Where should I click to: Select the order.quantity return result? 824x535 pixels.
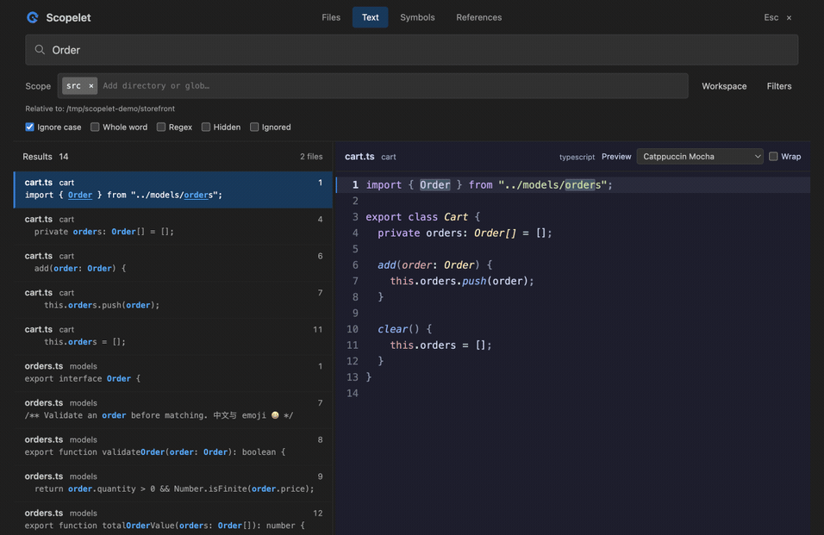point(173,483)
